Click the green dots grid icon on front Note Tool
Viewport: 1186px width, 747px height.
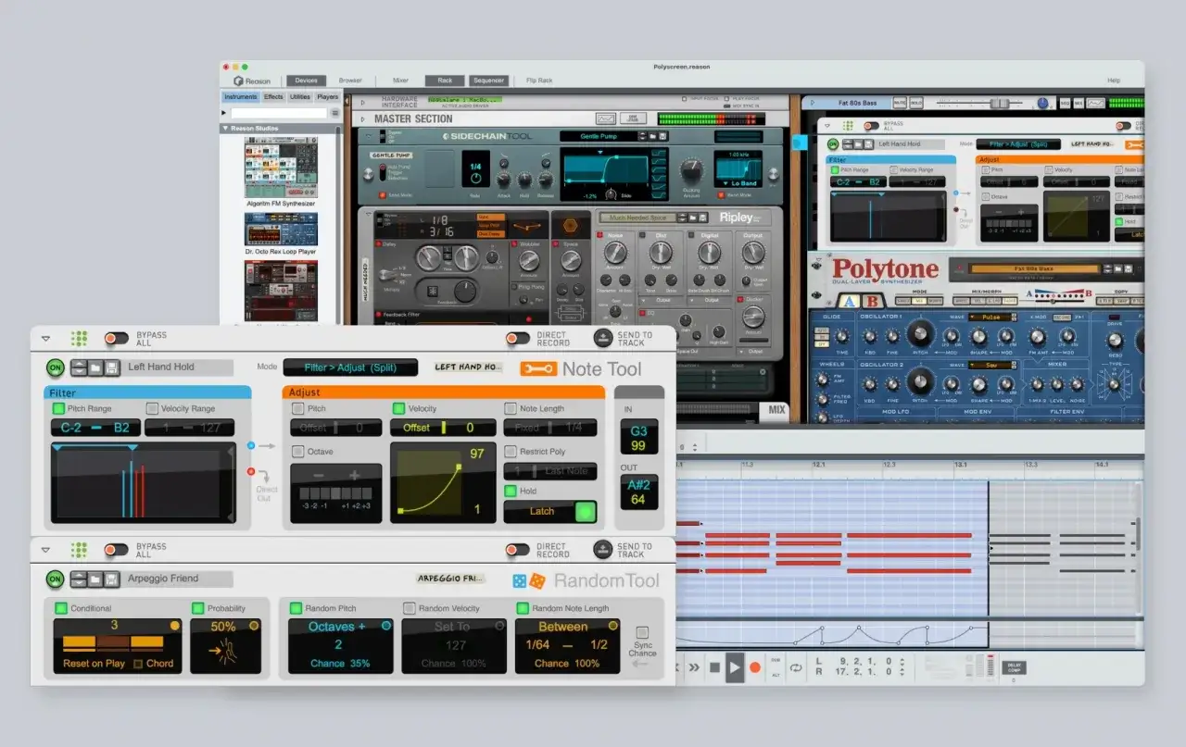click(x=80, y=339)
